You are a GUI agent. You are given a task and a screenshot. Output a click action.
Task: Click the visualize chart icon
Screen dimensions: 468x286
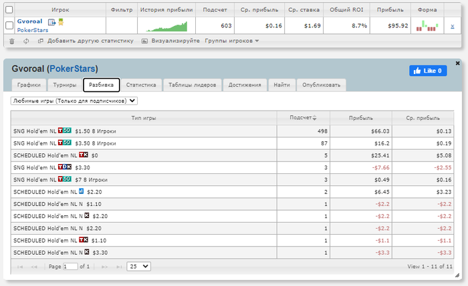coord(144,41)
